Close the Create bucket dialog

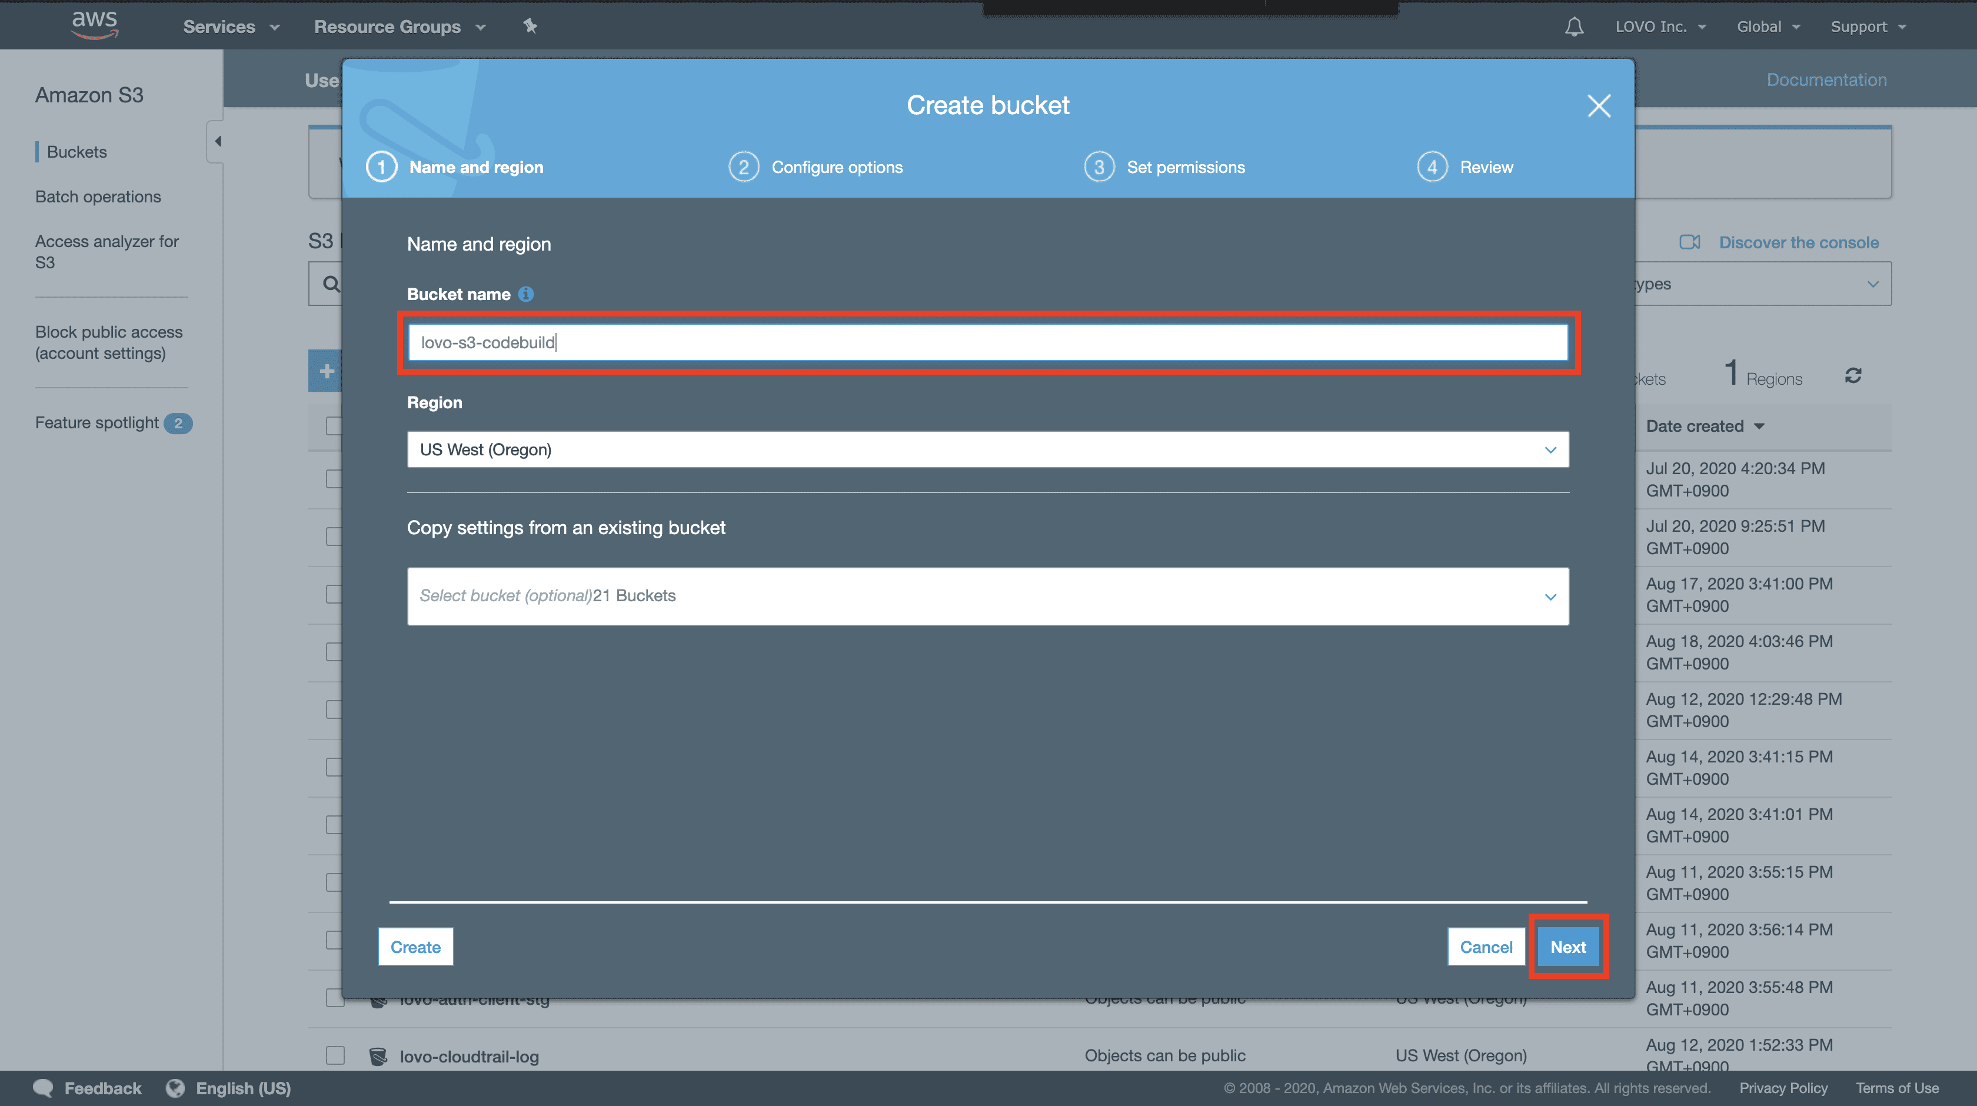coord(1599,106)
